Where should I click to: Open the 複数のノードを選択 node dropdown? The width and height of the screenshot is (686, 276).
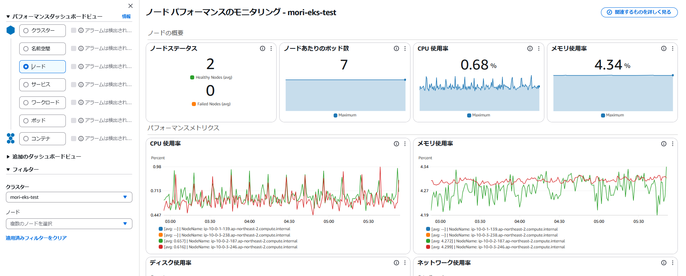tap(69, 224)
